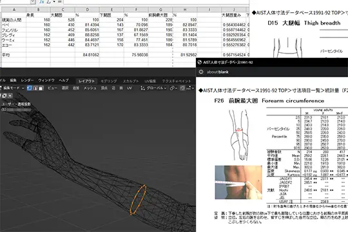Open Blender's レンダー menu
348x232 pixels.
(x=27, y=81)
